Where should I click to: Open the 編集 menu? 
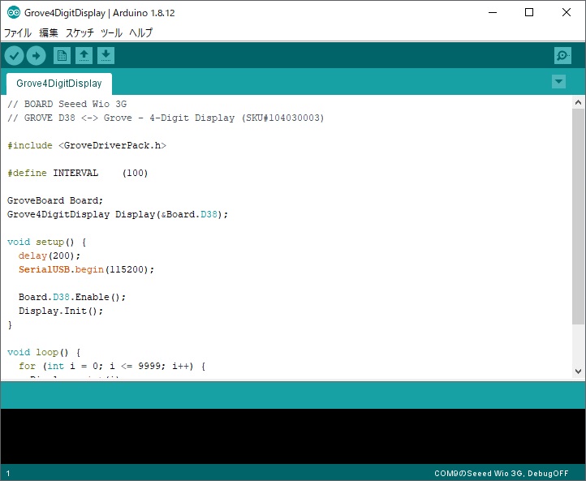point(49,33)
